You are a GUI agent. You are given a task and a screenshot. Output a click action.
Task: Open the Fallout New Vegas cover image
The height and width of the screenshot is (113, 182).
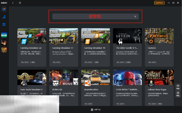(159, 77)
